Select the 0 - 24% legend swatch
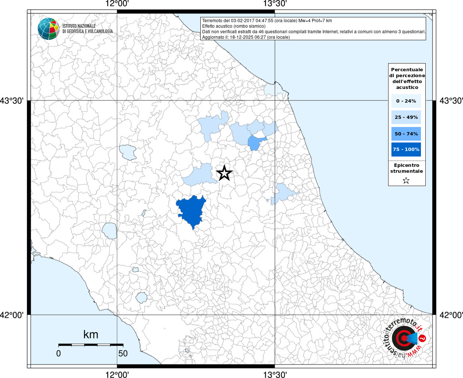463x378 pixels. [406, 101]
